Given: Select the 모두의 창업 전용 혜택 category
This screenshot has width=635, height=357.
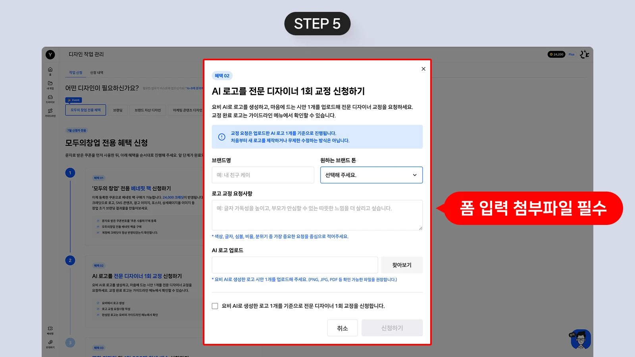Looking at the screenshot, I should pyautogui.click(x=86, y=110).
